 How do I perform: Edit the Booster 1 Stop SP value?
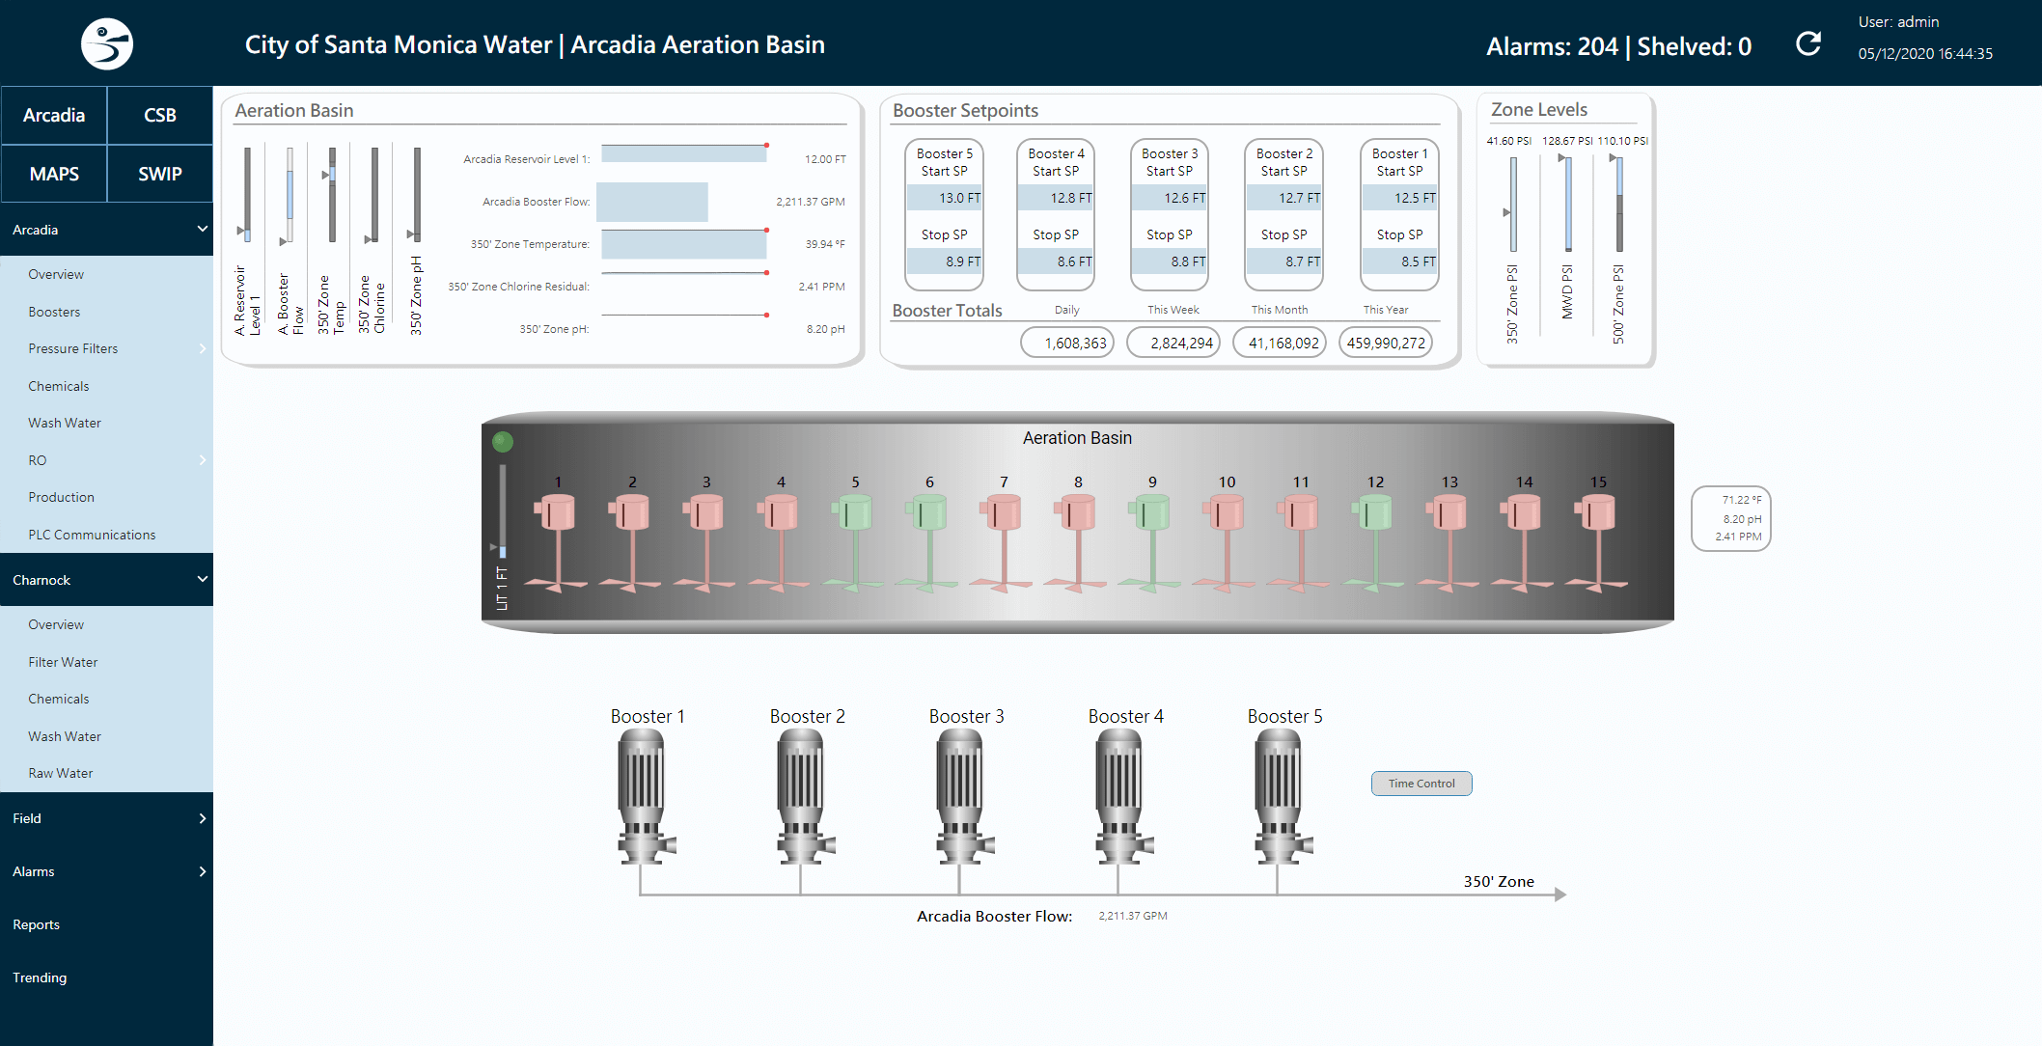point(1399,261)
